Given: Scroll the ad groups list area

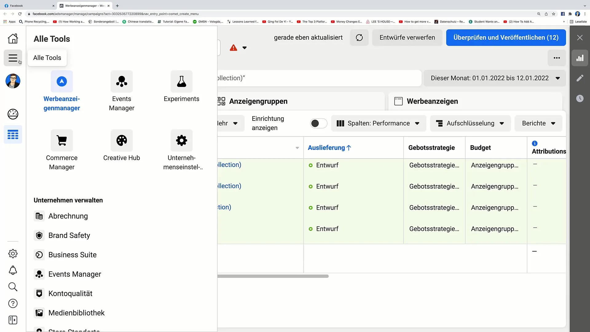Looking at the screenshot, I should (x=272, y=276).
